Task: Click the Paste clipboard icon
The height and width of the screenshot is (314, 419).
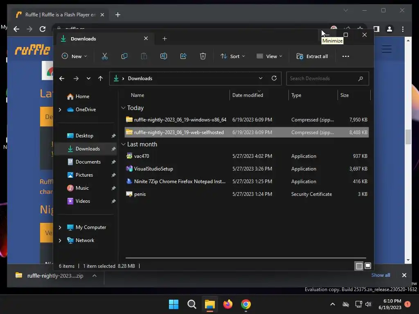Action: coord(144,56)
